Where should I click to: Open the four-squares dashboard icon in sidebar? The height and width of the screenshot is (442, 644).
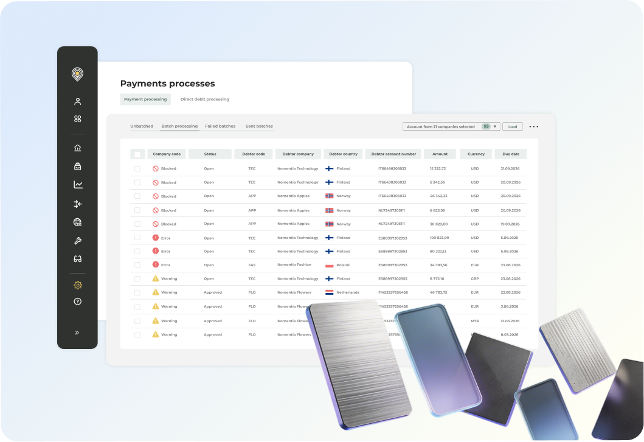pos(77,119)
